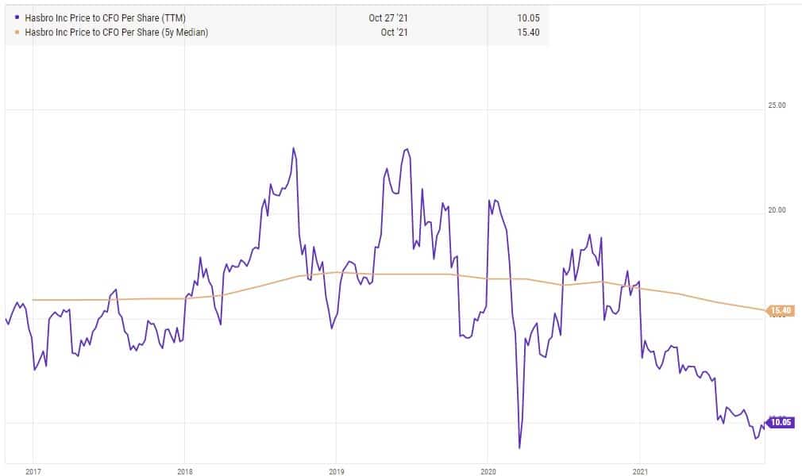Click the start of the orange median line
The width and height of the screenshot is (802, 476).
(x=33, y=300)
